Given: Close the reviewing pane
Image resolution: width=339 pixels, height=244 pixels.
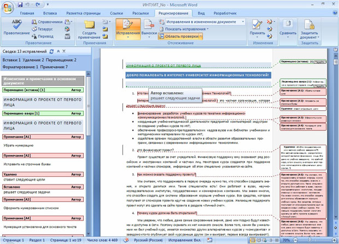Looking at the screenshot, I should (64, 51).
